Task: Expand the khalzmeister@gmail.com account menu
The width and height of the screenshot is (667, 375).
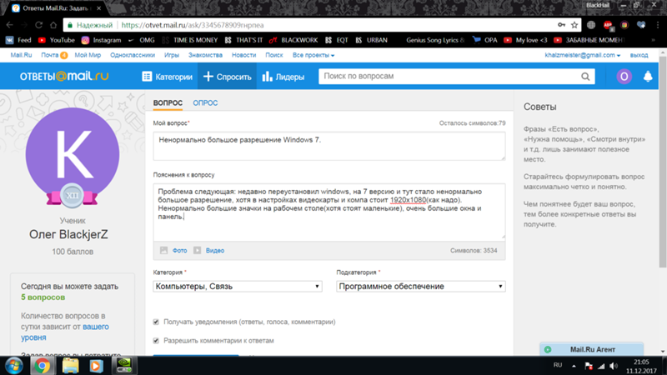Action: tap(582, 55)
